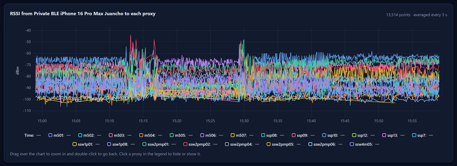Screen dimensions: 457x166
Task: Hide the ssw2pmp05 proxy series
Action: pyautogui.click(x=284, y=144)
